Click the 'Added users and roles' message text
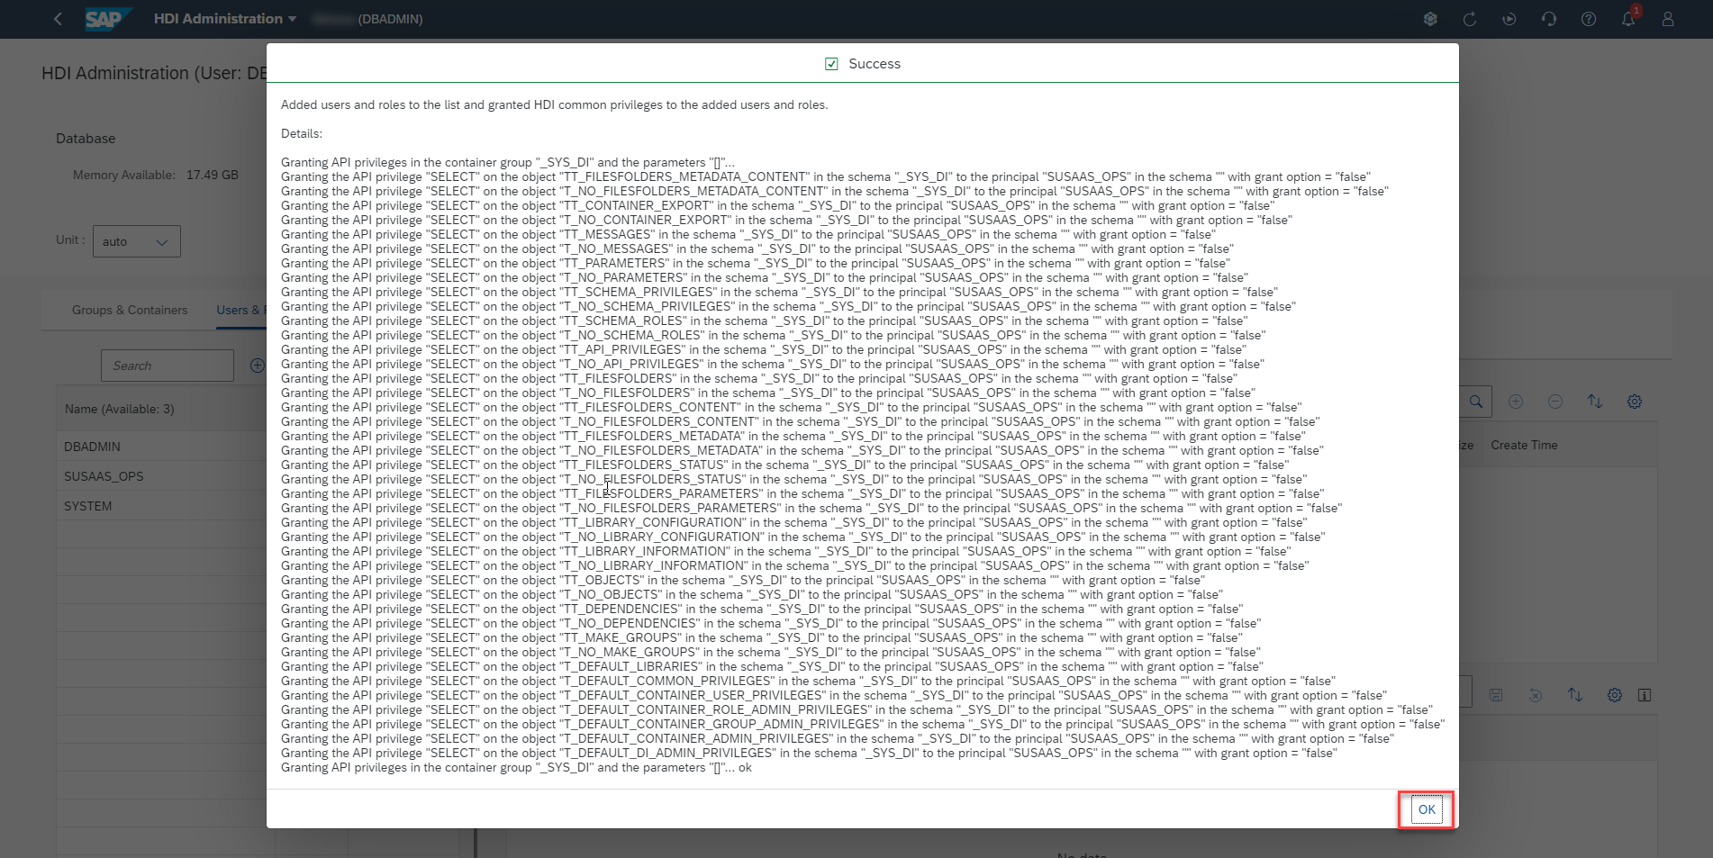The image size is (1713, 858). pos(554,104)
